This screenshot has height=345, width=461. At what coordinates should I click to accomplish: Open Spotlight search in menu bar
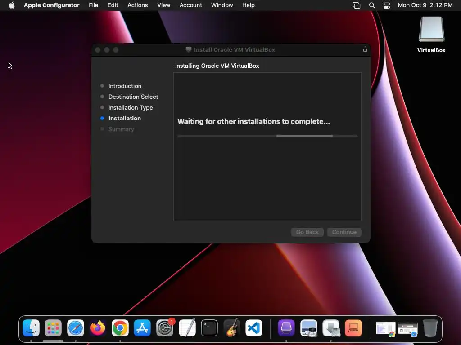tap(371, 5)
